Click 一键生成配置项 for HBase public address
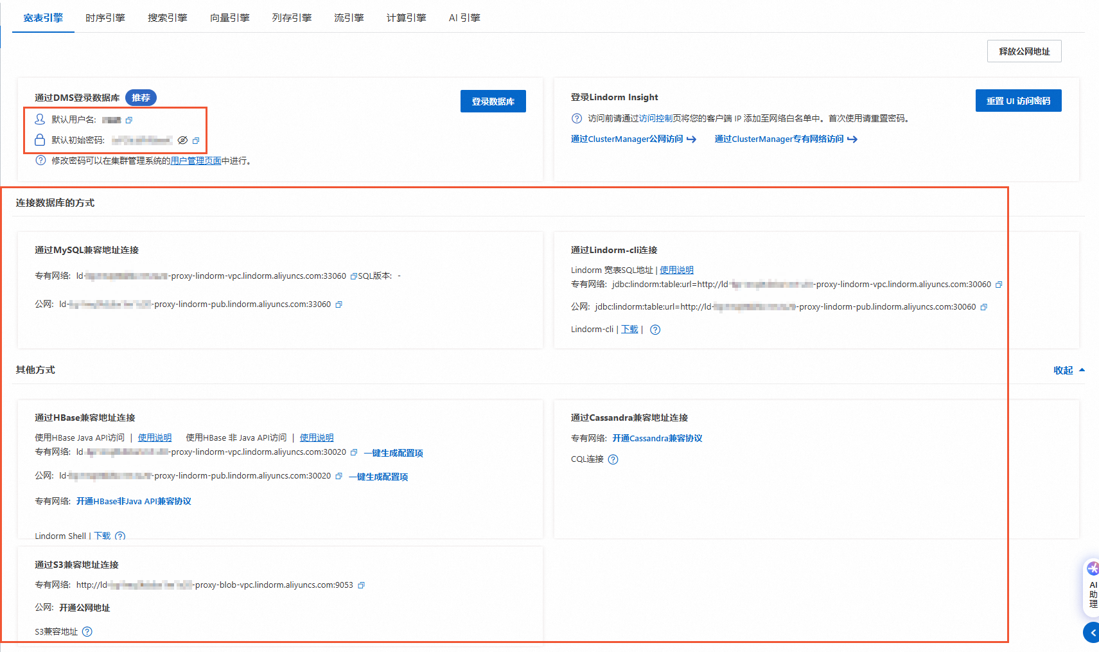This screenshot has width=1099, height=652. click(378, 477)
